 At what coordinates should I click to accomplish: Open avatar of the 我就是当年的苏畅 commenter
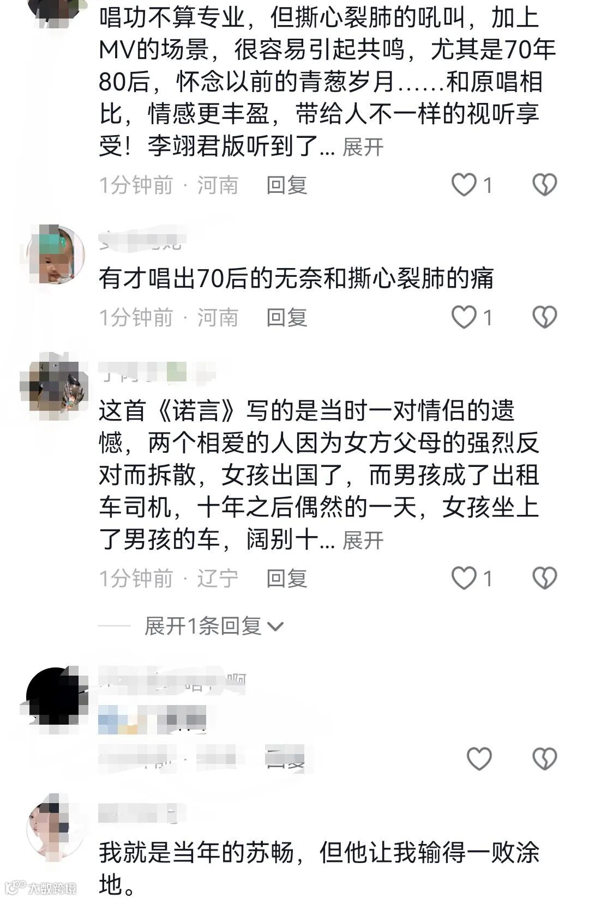pos(56,828)
